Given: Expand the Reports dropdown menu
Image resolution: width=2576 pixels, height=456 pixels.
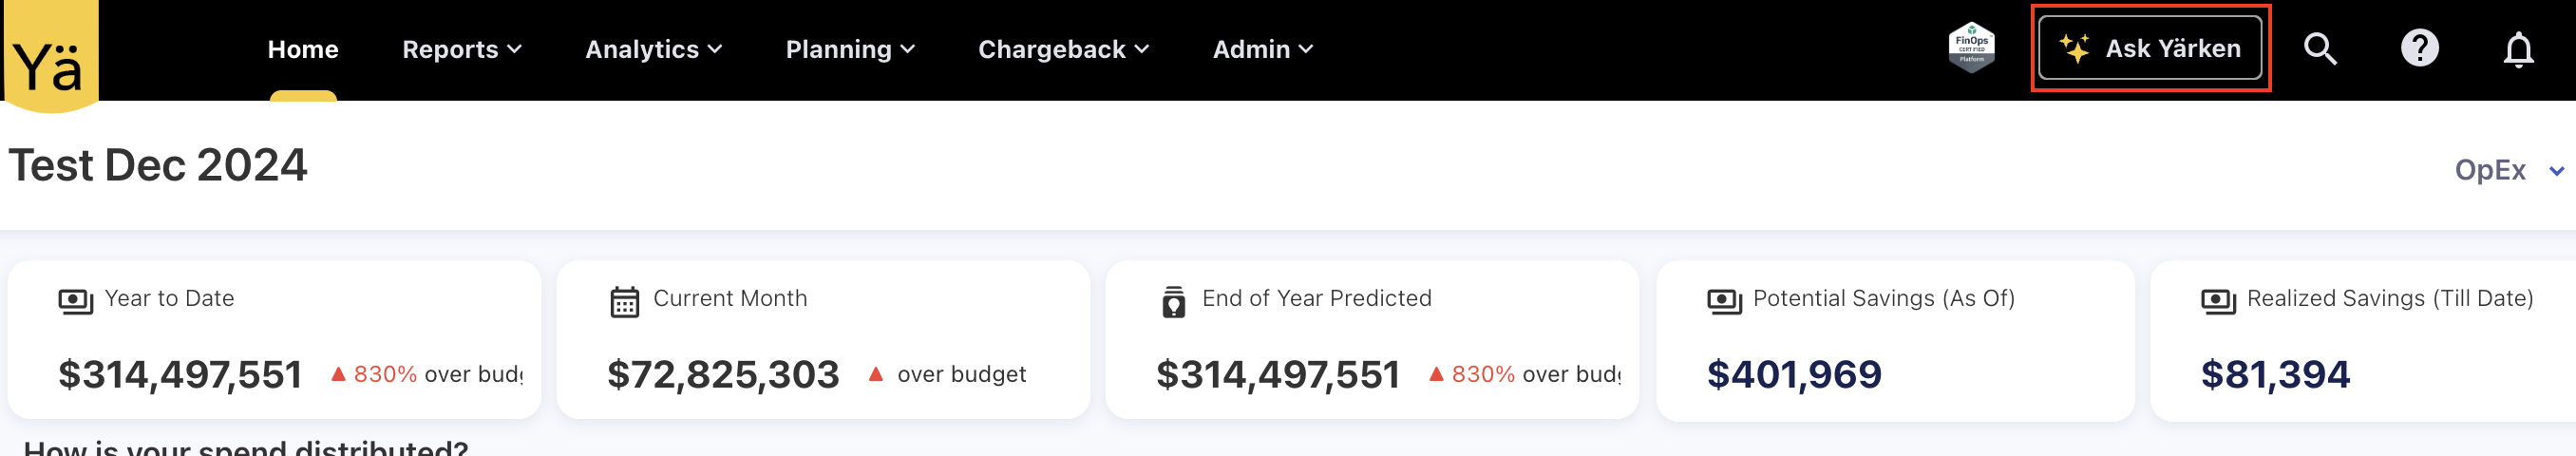Looking at the screenshot, I should [461, 49].
